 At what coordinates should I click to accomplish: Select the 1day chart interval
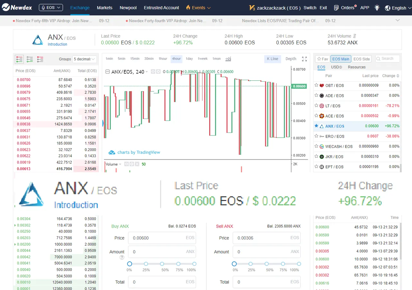[x=189, y=59]
